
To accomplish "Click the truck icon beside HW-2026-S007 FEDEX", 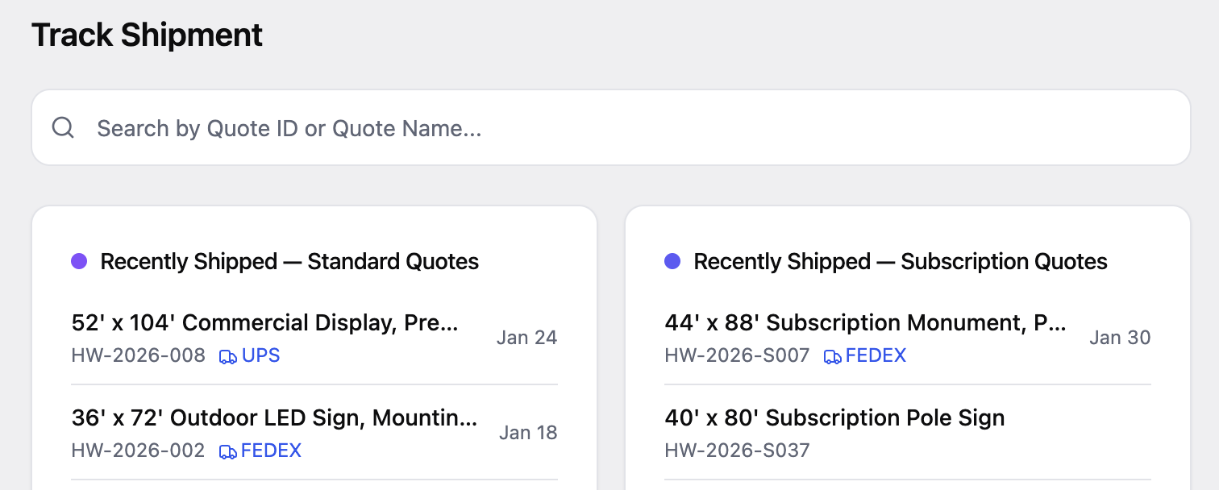I will pyautogui.click(x=833, y=356).
